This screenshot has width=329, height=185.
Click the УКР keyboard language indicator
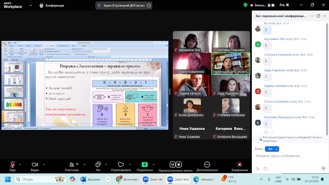tap(278, 179)
